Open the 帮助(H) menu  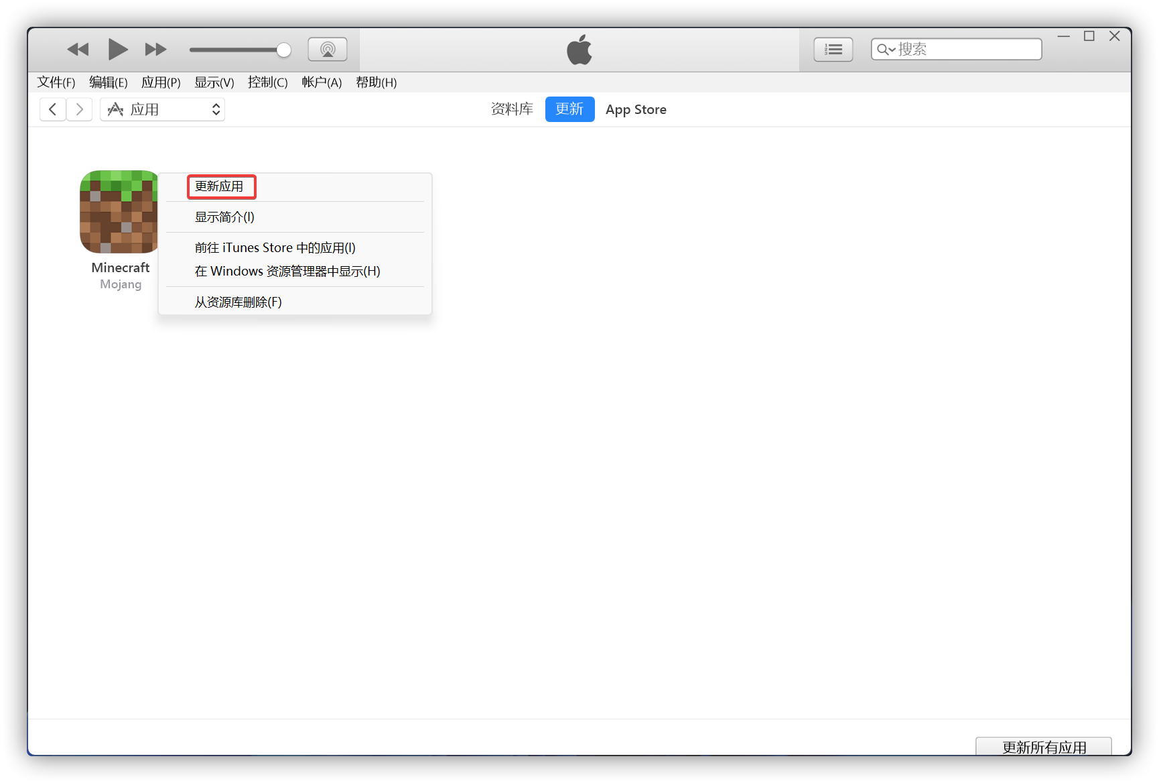point(377,82)
